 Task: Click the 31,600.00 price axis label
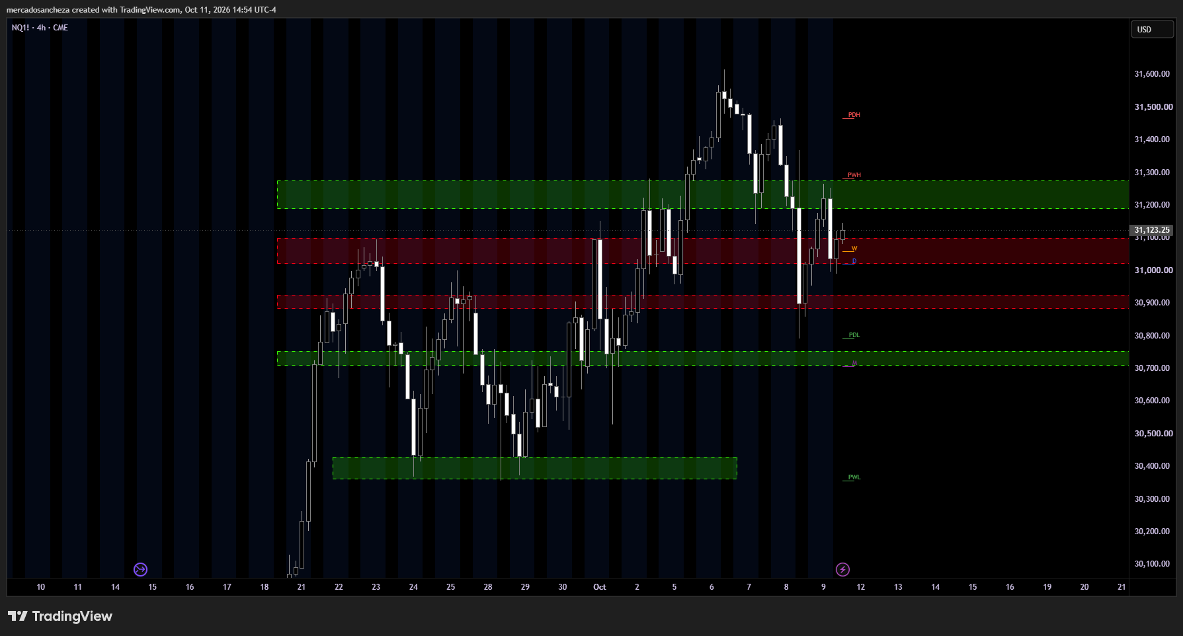point(1152,74)
